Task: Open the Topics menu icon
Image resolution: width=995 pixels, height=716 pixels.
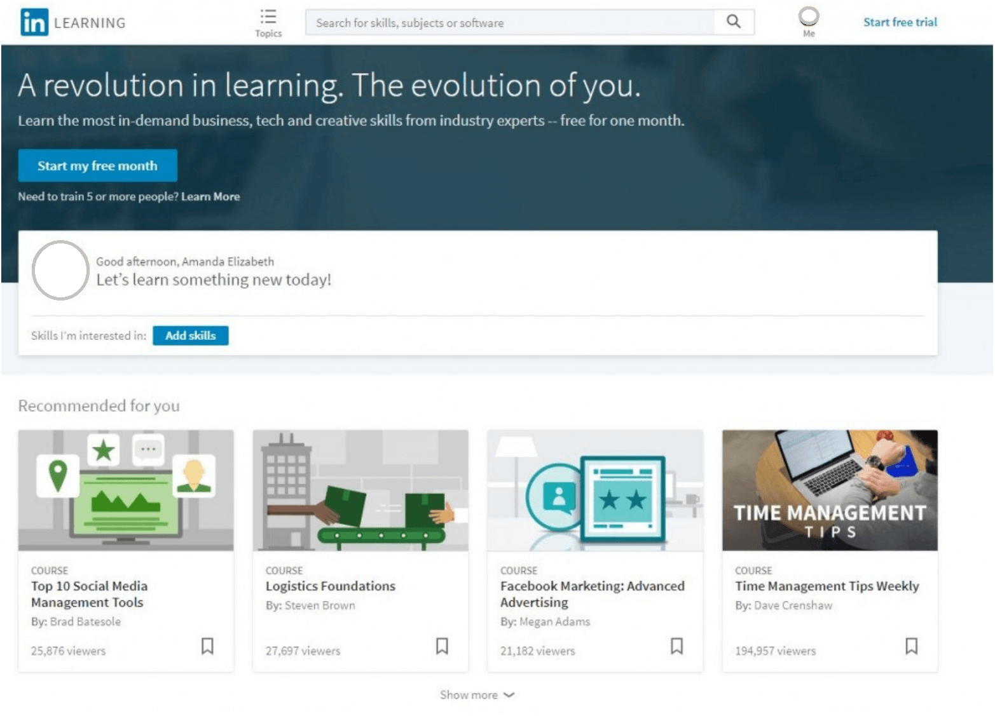Action: tap(268, 17)
